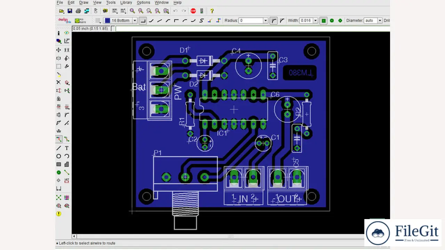Select the Circle drawing tool
The width and height of the screenshot is (445, 250).
pos(58,156)
